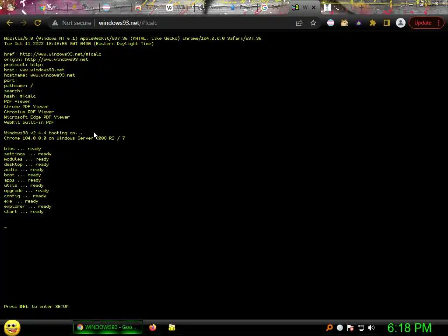The height and width of the screenshot is (336, 448).
Task: Click the 'upgrade ... ready' line
Action: pos(26,191)
